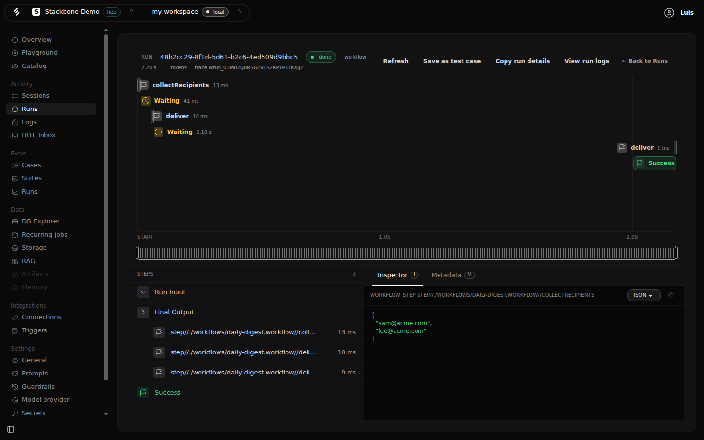
Task: Copy the inspector output to clipboard
Action: (x=671, y=295)
